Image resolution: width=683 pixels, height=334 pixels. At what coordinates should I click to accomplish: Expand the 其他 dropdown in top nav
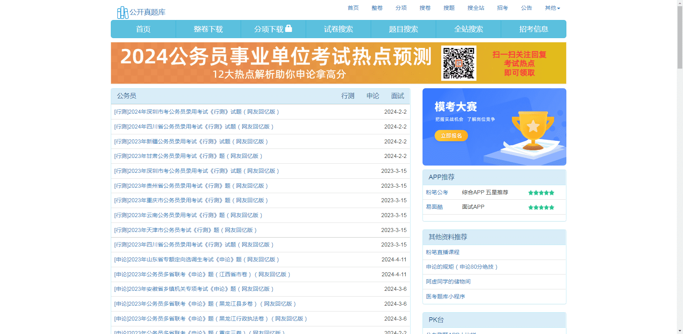[552, 8]
